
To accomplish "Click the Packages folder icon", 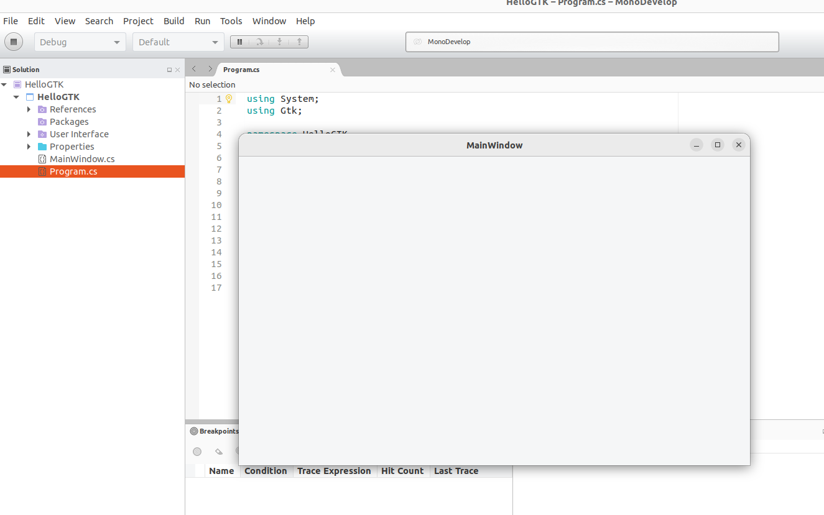I will point(42,122).
